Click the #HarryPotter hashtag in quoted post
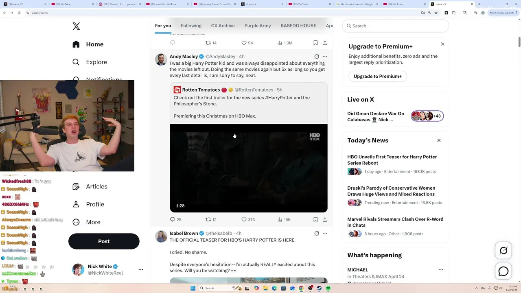The width and height of the screenshot is (521, 293). tap(278, 98)
